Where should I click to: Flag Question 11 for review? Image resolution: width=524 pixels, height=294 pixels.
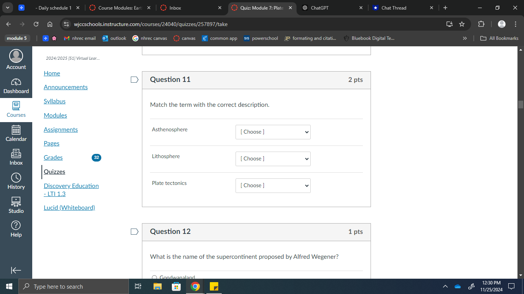coord(134,80)
